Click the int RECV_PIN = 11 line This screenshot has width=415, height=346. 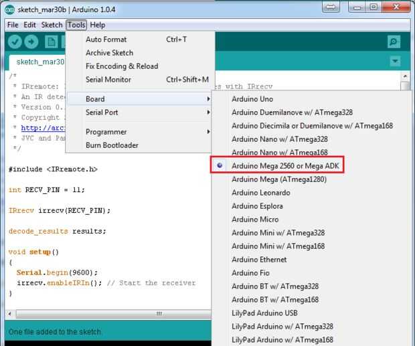(47, 190)
